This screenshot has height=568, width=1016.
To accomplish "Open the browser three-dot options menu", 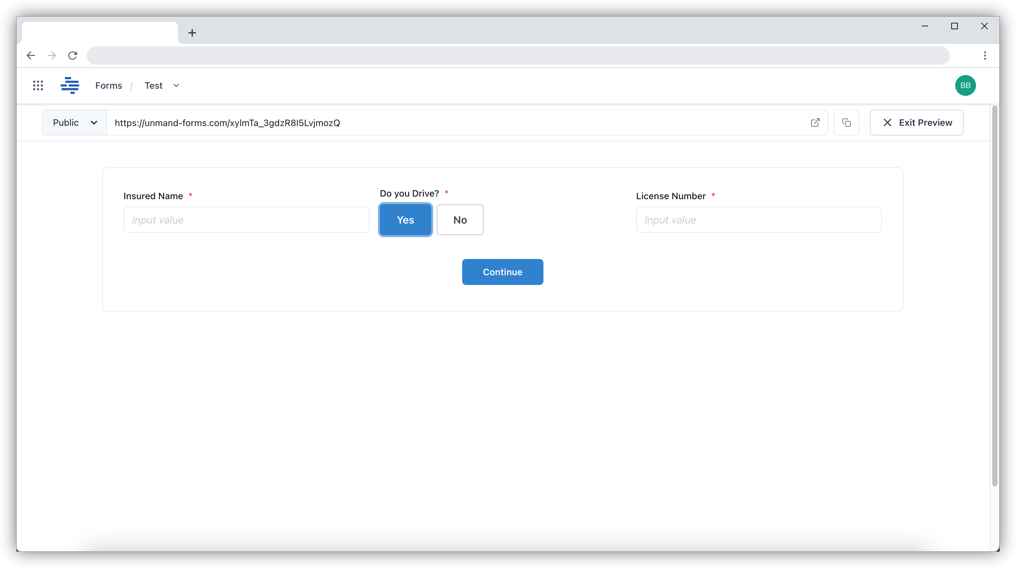I will [985, 56].
